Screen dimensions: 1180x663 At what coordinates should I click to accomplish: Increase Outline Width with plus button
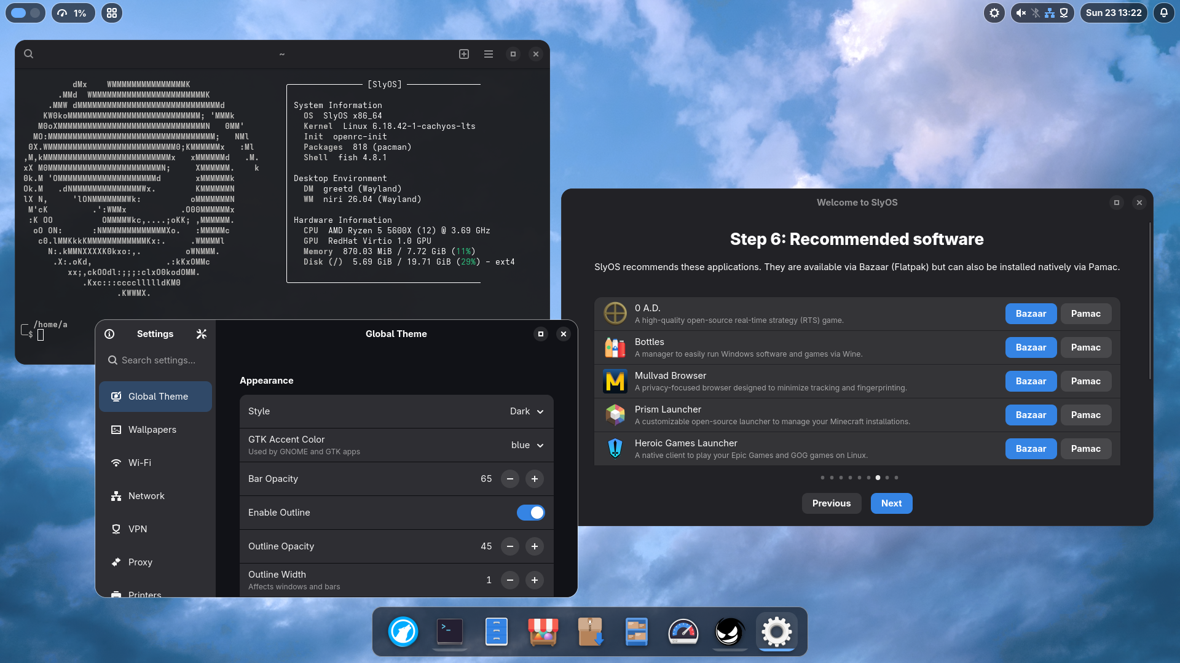pyautogui.click(x=535, y=580)
